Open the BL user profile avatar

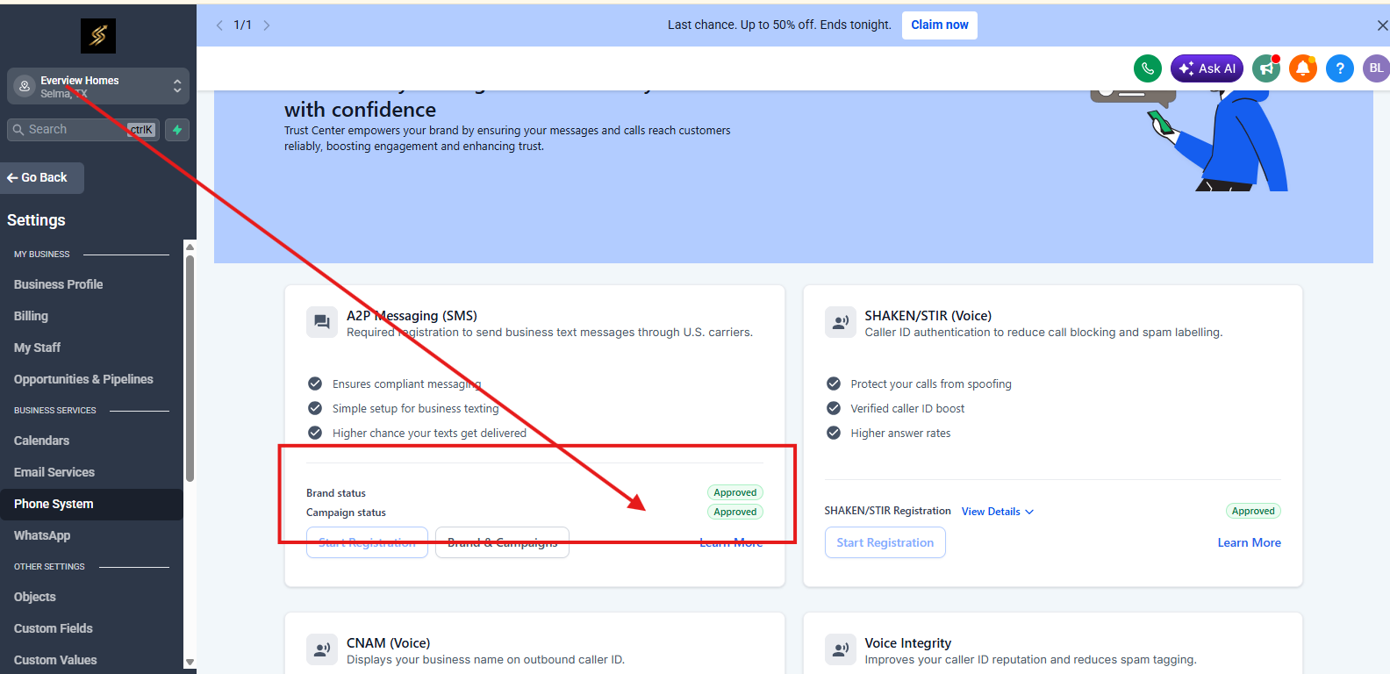click(1376, 68)
